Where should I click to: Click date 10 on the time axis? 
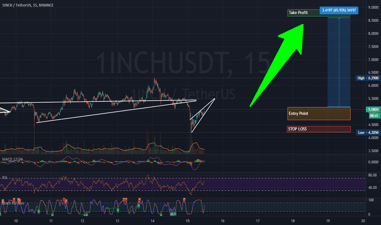16,221
